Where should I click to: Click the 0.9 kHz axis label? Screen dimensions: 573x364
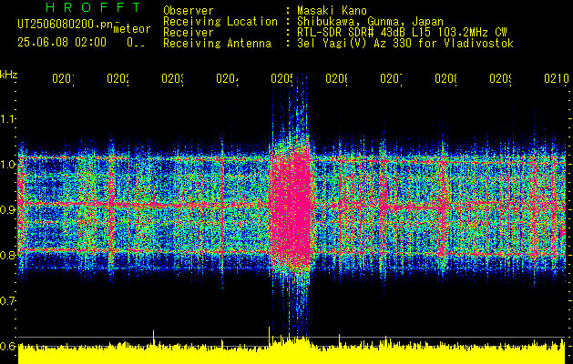[x=7, y=209]
